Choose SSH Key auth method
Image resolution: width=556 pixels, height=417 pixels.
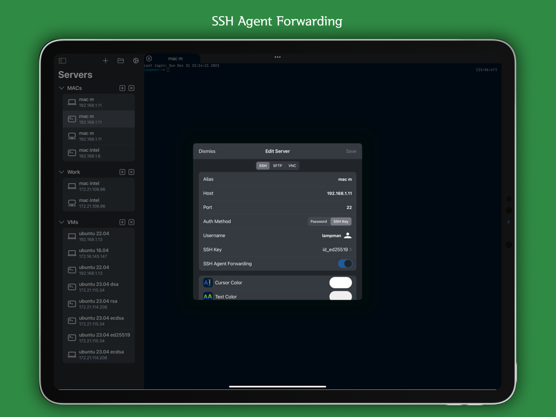[341, 221]
